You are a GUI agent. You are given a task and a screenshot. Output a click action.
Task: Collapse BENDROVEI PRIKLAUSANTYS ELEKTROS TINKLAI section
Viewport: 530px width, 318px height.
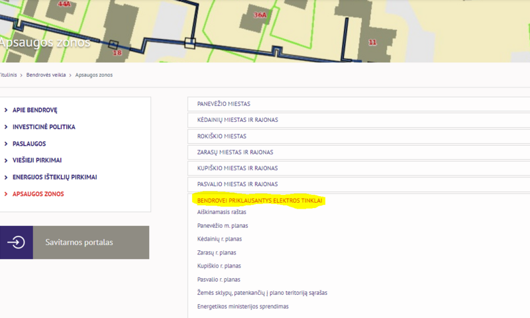[260, 201]
